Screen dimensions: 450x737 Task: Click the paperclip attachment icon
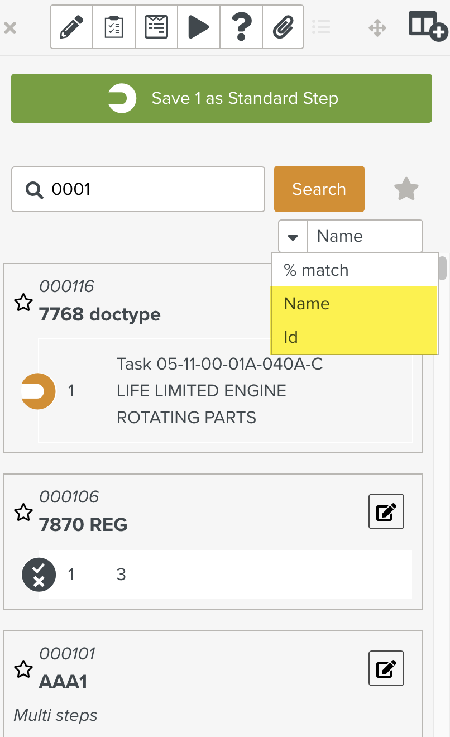tap(283, 27)
